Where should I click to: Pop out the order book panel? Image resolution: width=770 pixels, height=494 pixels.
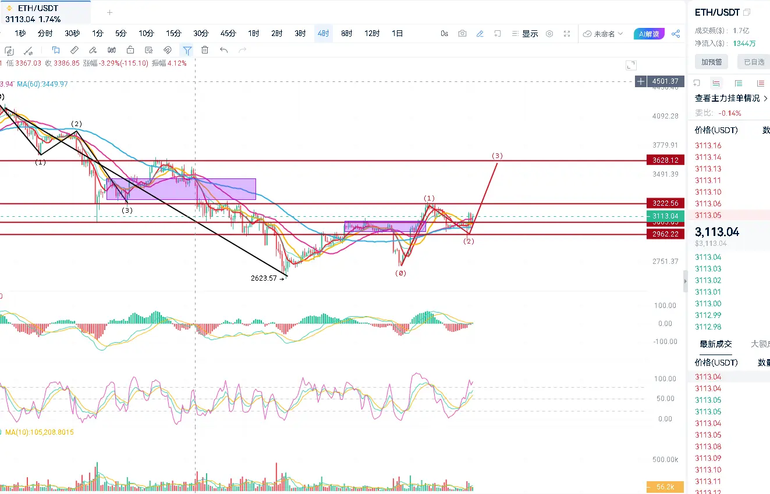[697, 83]
